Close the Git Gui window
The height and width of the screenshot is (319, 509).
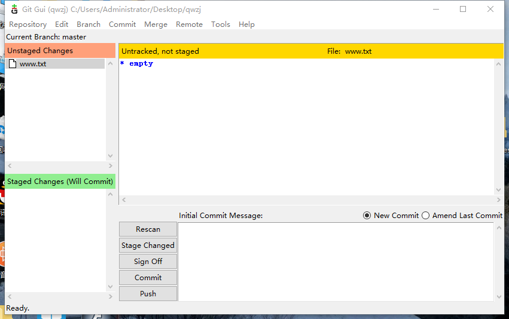[x=490, y=10]
